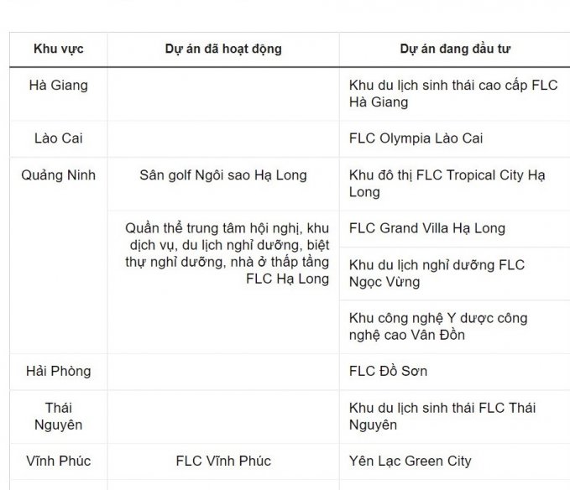Select the Hải Phòng region cell
Viewport: 570px width, 490px height.
pos(59,371)
